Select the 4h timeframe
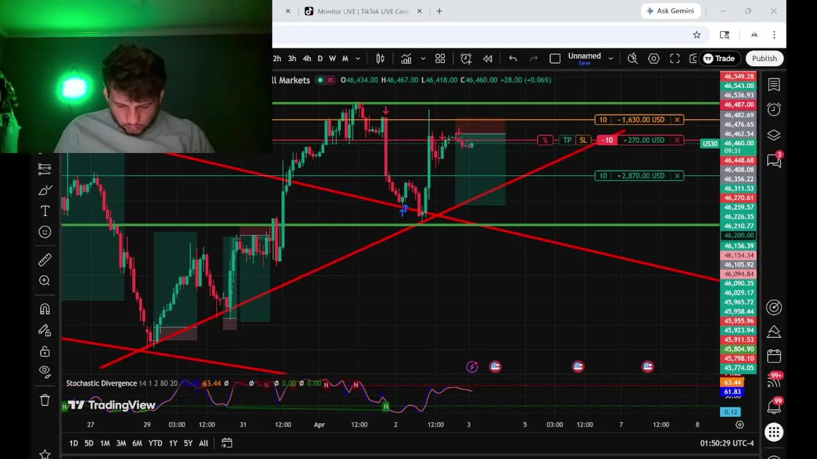Viewport: 817px width, 459px height. [307, 59]
